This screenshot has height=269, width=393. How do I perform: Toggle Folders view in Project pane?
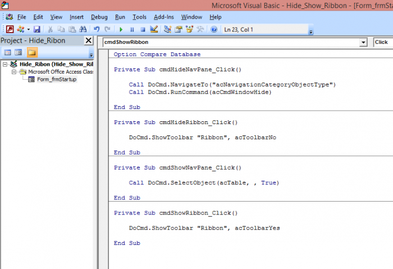(x=32, y=53)
